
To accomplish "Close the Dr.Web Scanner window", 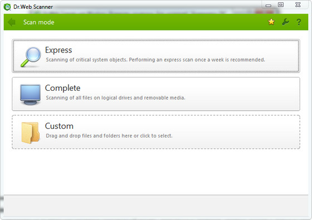I will point(298,5).
